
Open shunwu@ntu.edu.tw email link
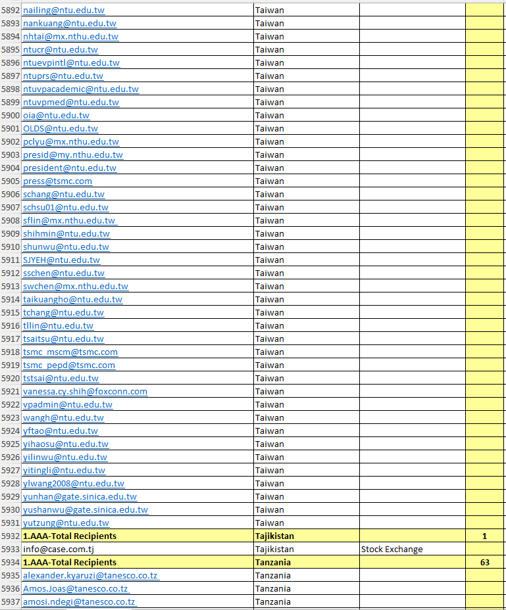(66, 247)
